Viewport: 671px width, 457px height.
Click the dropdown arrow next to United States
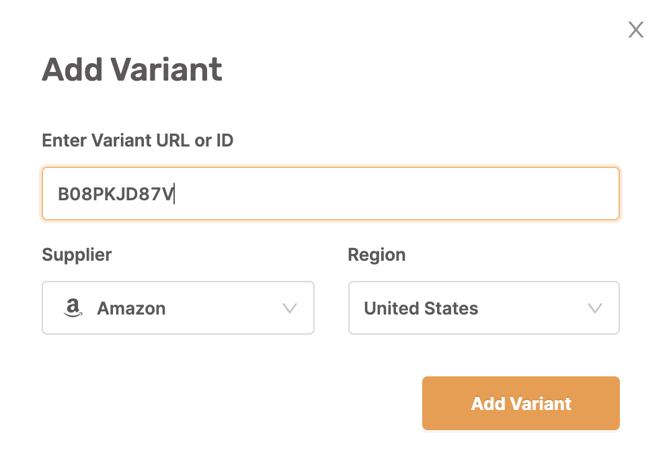coord(594,308)
